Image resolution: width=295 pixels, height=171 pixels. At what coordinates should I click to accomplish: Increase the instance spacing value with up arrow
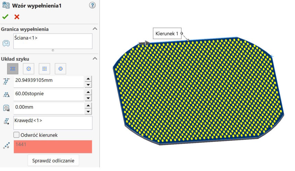[x=88, y=79]
